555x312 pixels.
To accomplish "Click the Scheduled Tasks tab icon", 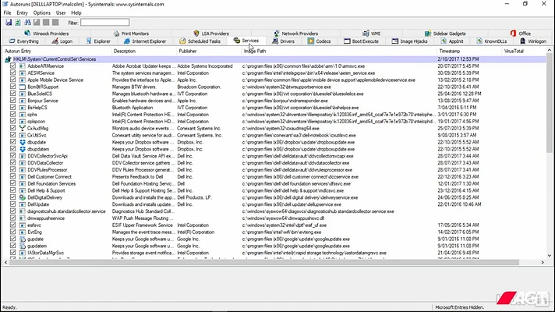I will [182, 41].
